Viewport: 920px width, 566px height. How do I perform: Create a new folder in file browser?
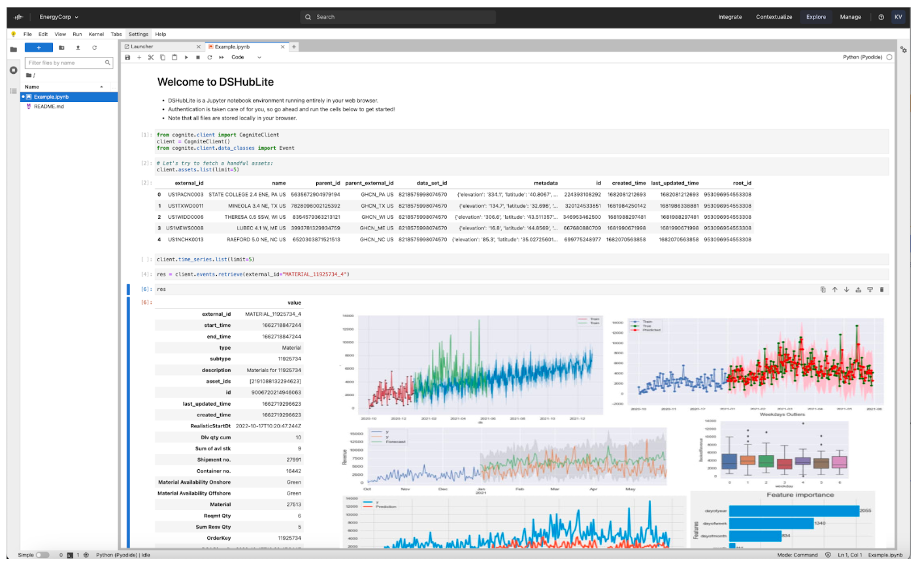click(x=61, y=47)
